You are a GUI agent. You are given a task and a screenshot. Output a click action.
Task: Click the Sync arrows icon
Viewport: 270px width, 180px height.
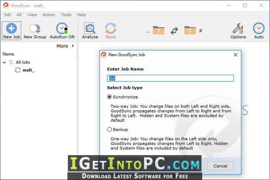click(110, 29)
